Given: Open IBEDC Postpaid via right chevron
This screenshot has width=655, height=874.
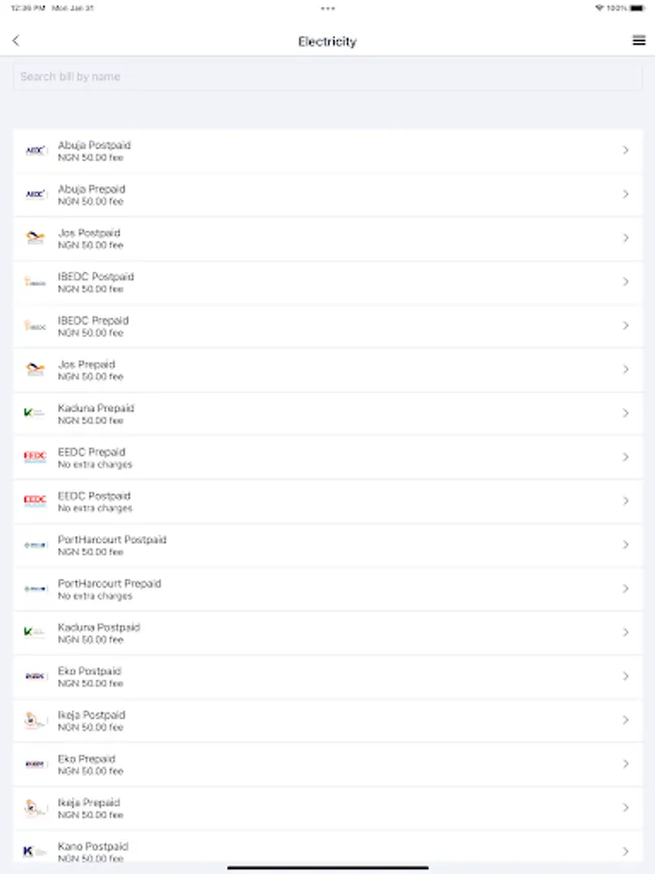Looking at the screenshot, I should coord(626,282).
